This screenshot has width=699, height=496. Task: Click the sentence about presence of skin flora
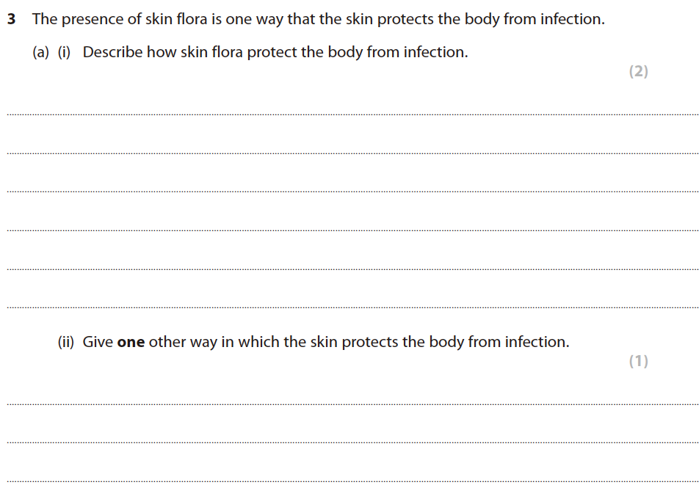[x=318, y=20]
